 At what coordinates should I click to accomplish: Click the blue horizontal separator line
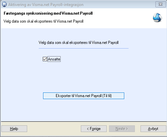tap(83, 48)
